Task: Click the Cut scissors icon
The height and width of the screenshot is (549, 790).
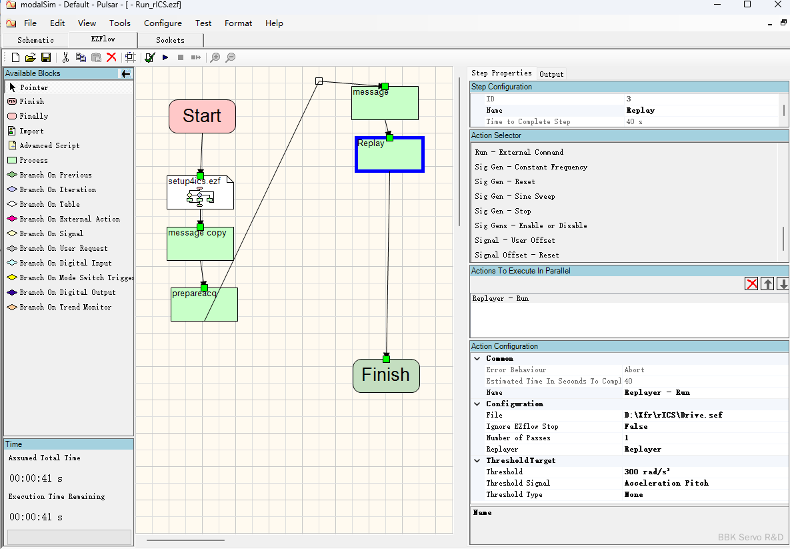Action: click(65, 58)
